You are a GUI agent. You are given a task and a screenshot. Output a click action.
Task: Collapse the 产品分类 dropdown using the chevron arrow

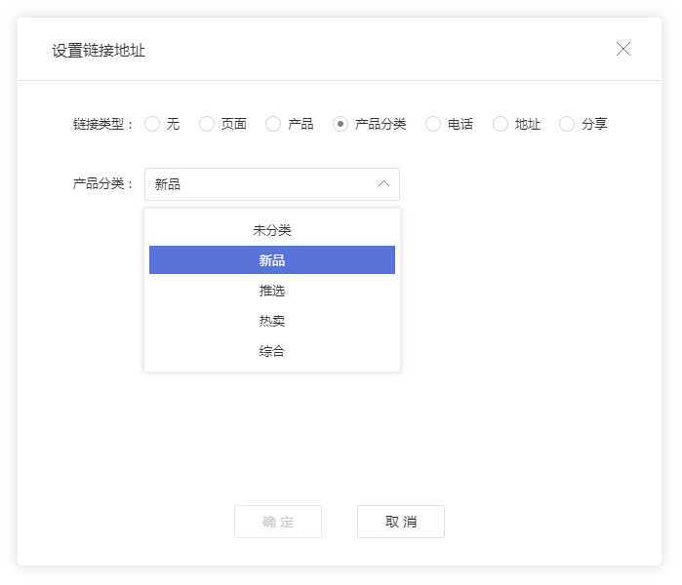point(383,184)
